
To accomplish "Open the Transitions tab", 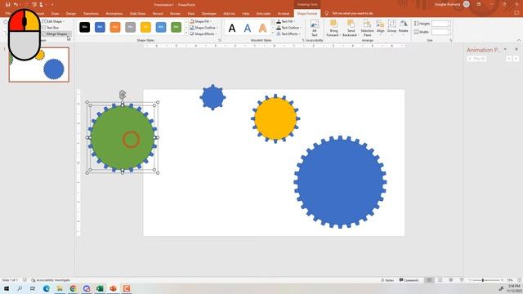I will tap(91, 14).
